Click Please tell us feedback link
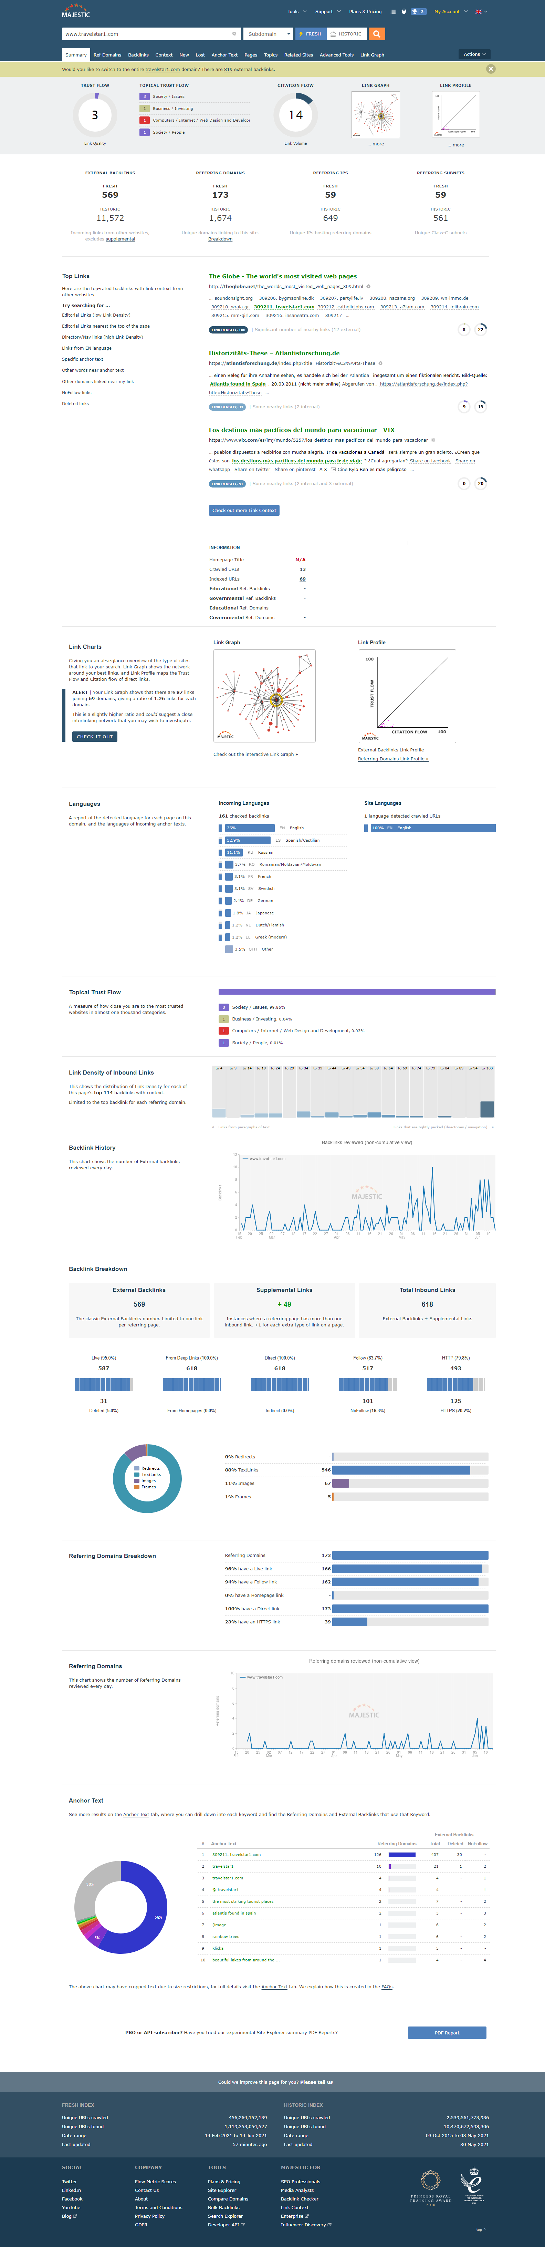Image resolution: width=545 pixels, height=2247 pixels. 316,2082
